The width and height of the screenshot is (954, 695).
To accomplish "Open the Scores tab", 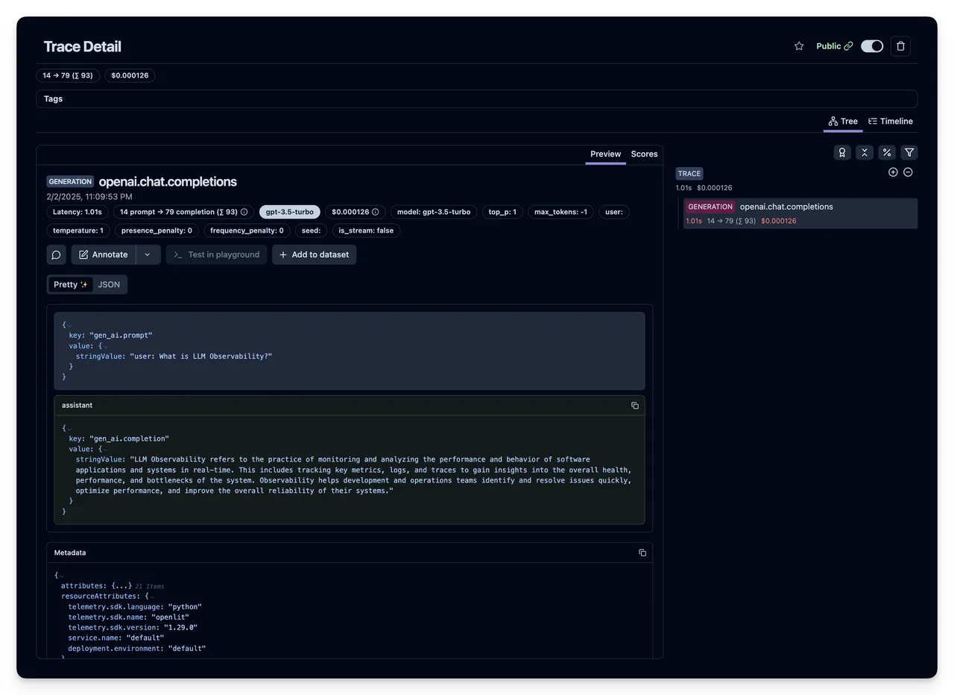I will point(644,154).
